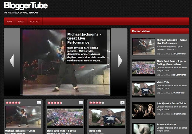Open the CONTACT menu item
This screenshot has height=134, width=192.
[x=35, y=22]
